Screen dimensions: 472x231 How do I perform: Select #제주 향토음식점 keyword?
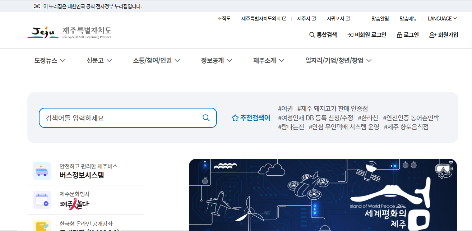click(406, 127)
